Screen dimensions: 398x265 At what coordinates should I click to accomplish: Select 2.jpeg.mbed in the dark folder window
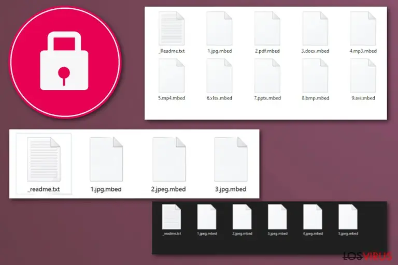pos(242,220)
